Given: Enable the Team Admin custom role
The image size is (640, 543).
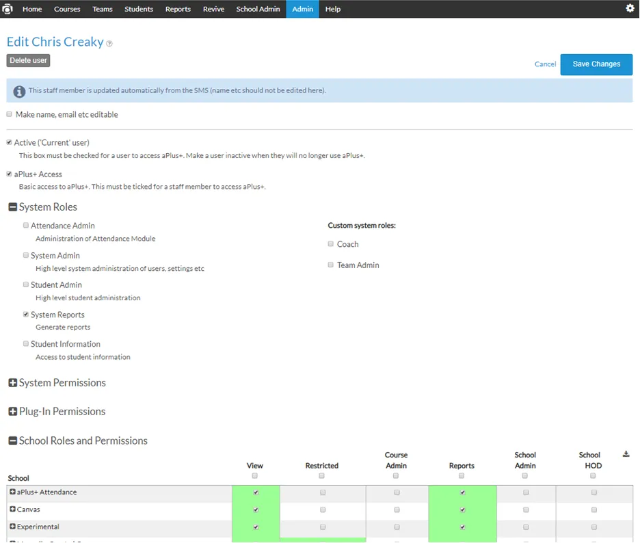Looking at the screenshot, I should pyautogui.click(x=331, y=265).
